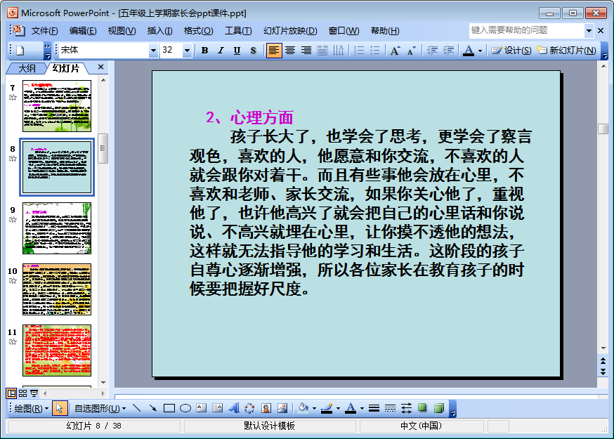Select the rectangle drawing tool
Viewport: 614px width, 439px height.
pyautogui.click(x=169, y=409)
